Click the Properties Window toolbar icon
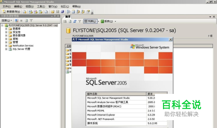Screen dimensions: 217x128 click(88, 12)
